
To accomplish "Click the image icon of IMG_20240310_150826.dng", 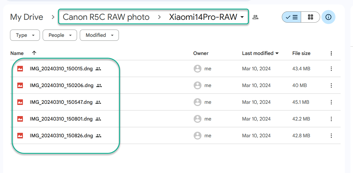I will [x=20, y=136].
